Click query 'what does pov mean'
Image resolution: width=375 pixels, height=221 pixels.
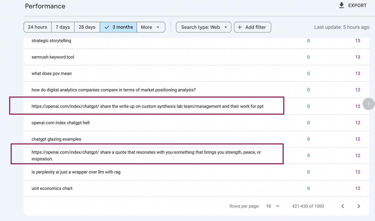[52, 73]
